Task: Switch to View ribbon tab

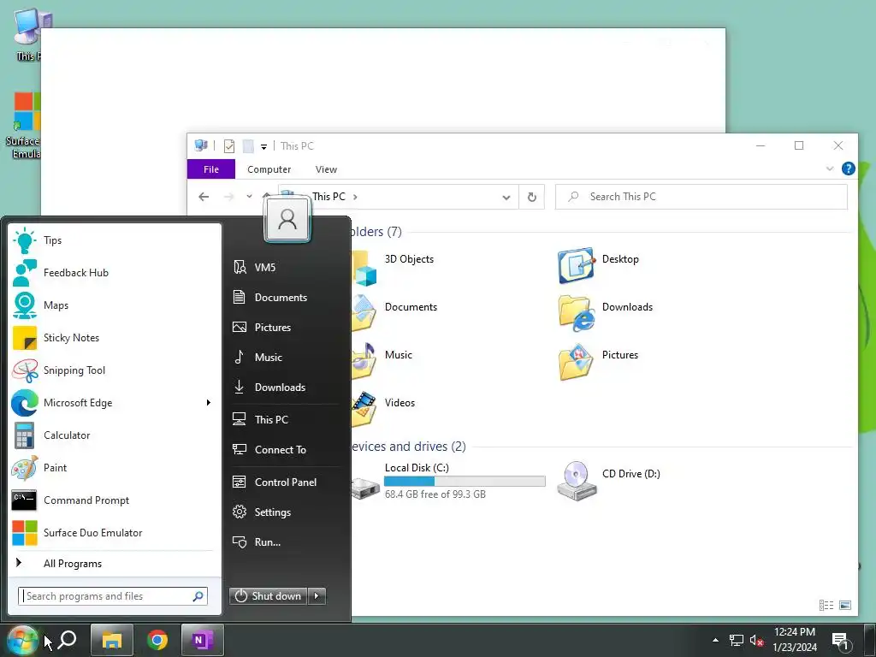Action: pyautogui.click(x=326, y=169)
